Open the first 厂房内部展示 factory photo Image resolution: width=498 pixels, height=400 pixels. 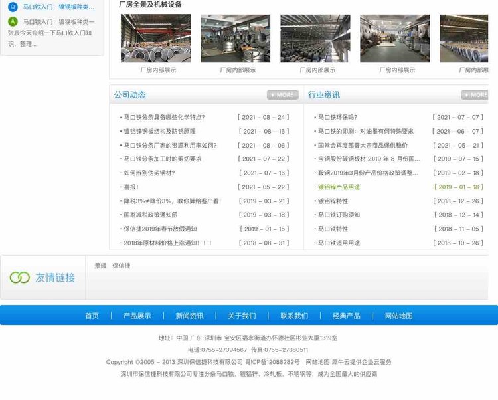155,39
